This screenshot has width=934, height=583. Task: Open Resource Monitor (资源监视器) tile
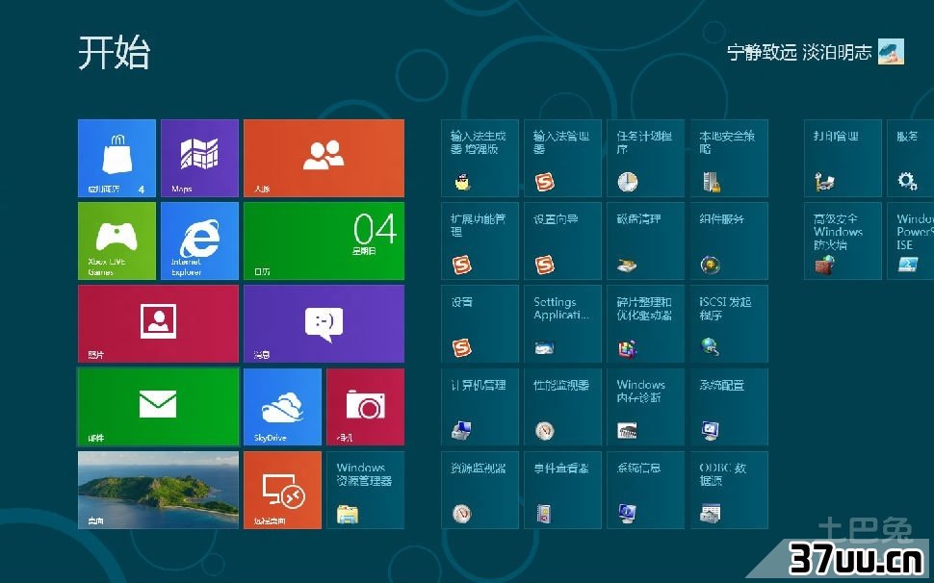[x=480, y=491]
